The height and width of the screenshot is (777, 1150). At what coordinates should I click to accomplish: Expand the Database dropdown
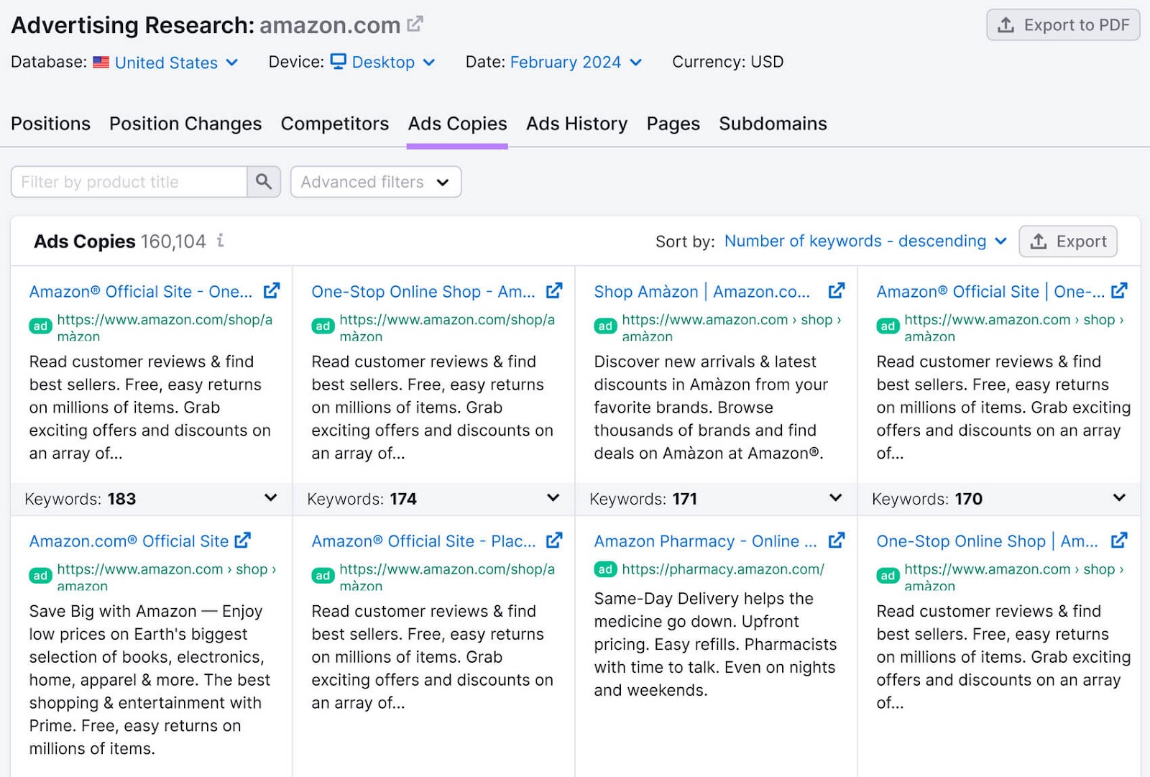click(231, 63)
